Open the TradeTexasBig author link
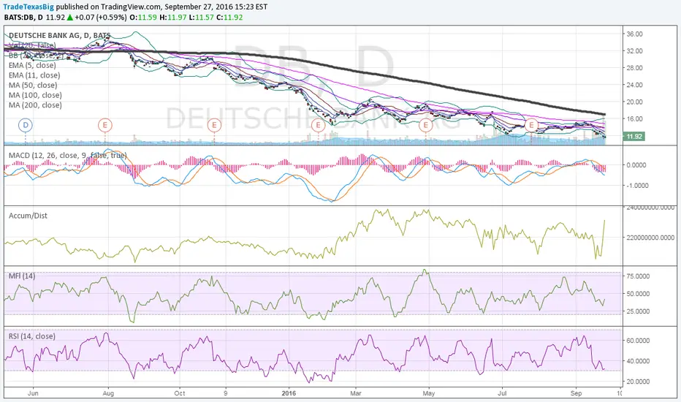 pyautogui.click(x=28, y=7)
